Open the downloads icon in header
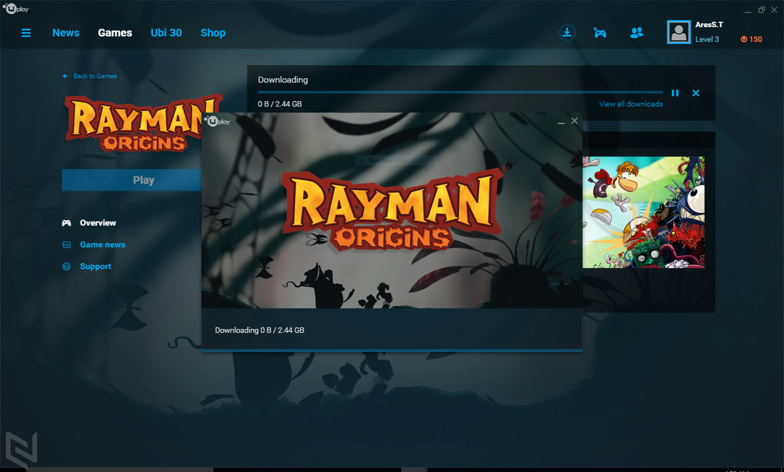The height and width of the screenshot is (472, 784). click(567, 32)
